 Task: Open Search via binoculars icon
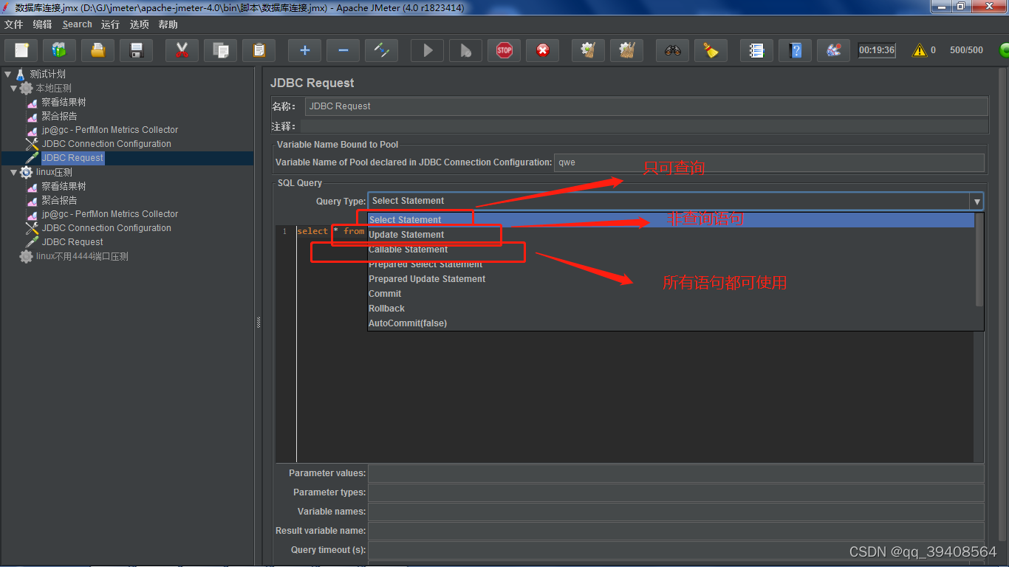coord(672,50)
